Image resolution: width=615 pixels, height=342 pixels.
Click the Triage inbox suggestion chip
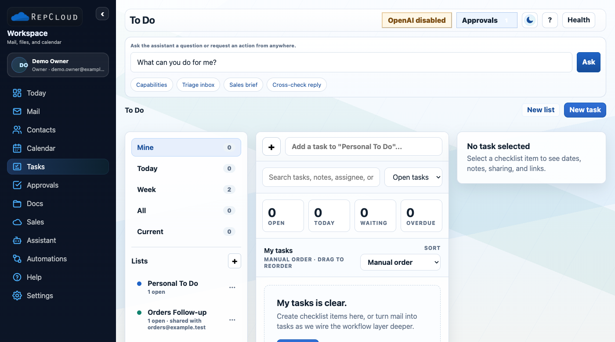pos(199,85)
